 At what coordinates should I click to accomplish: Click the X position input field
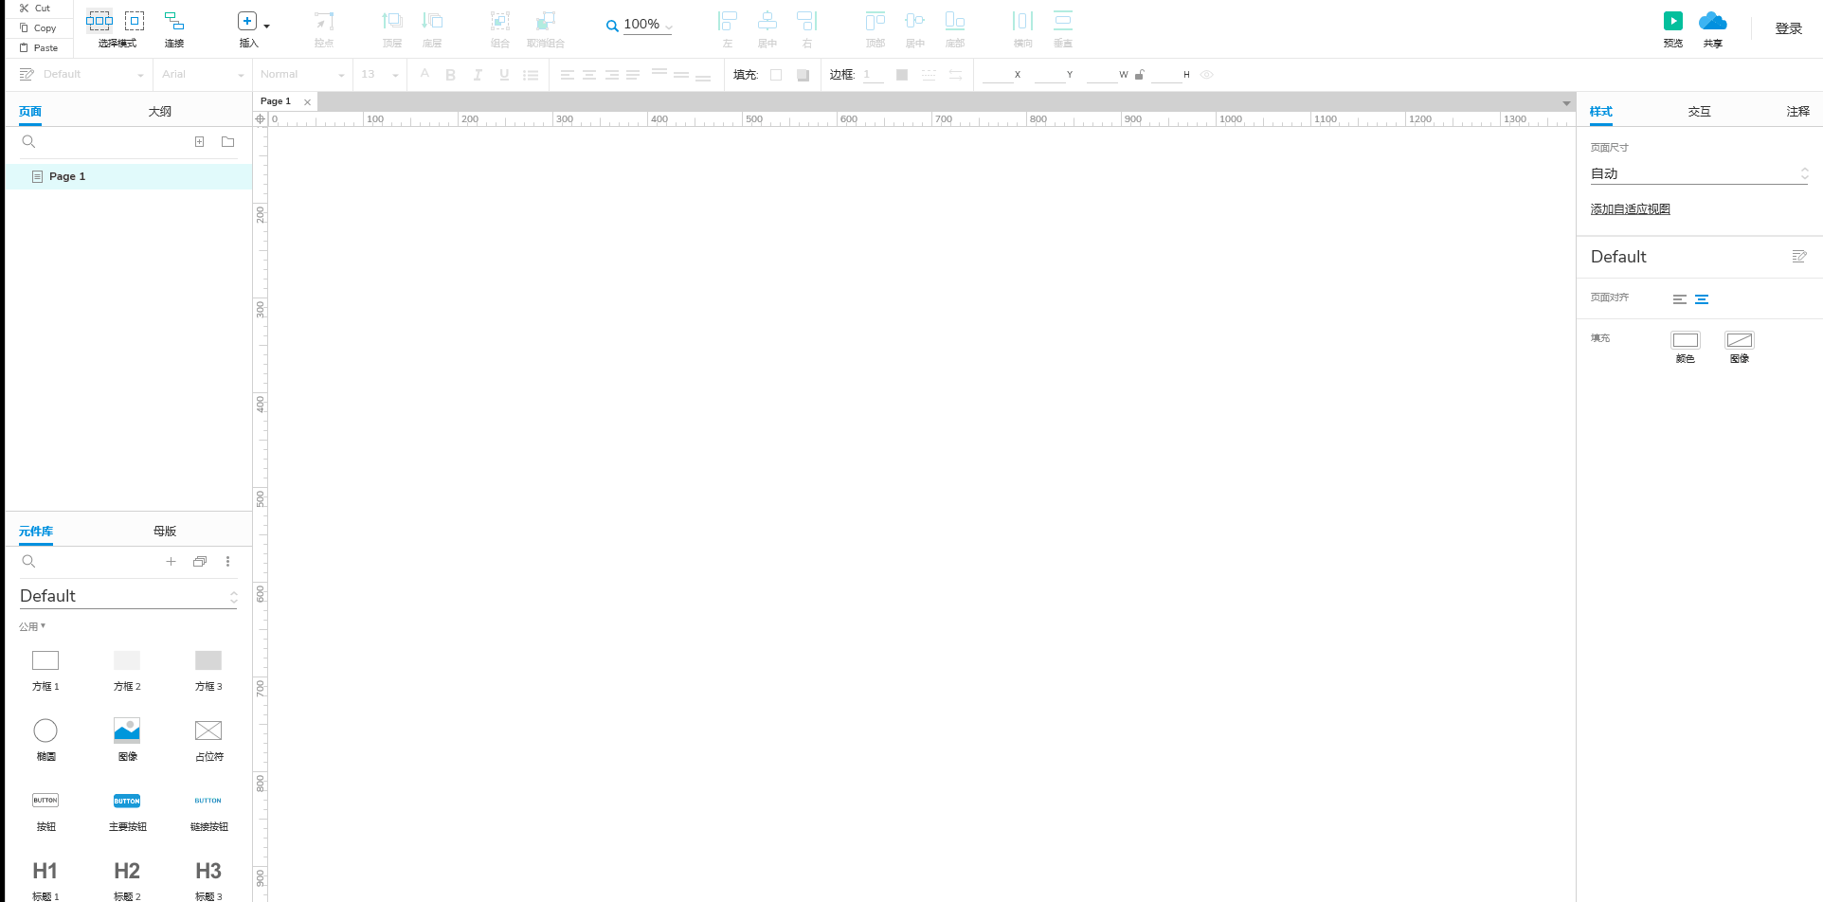[998, 75]
